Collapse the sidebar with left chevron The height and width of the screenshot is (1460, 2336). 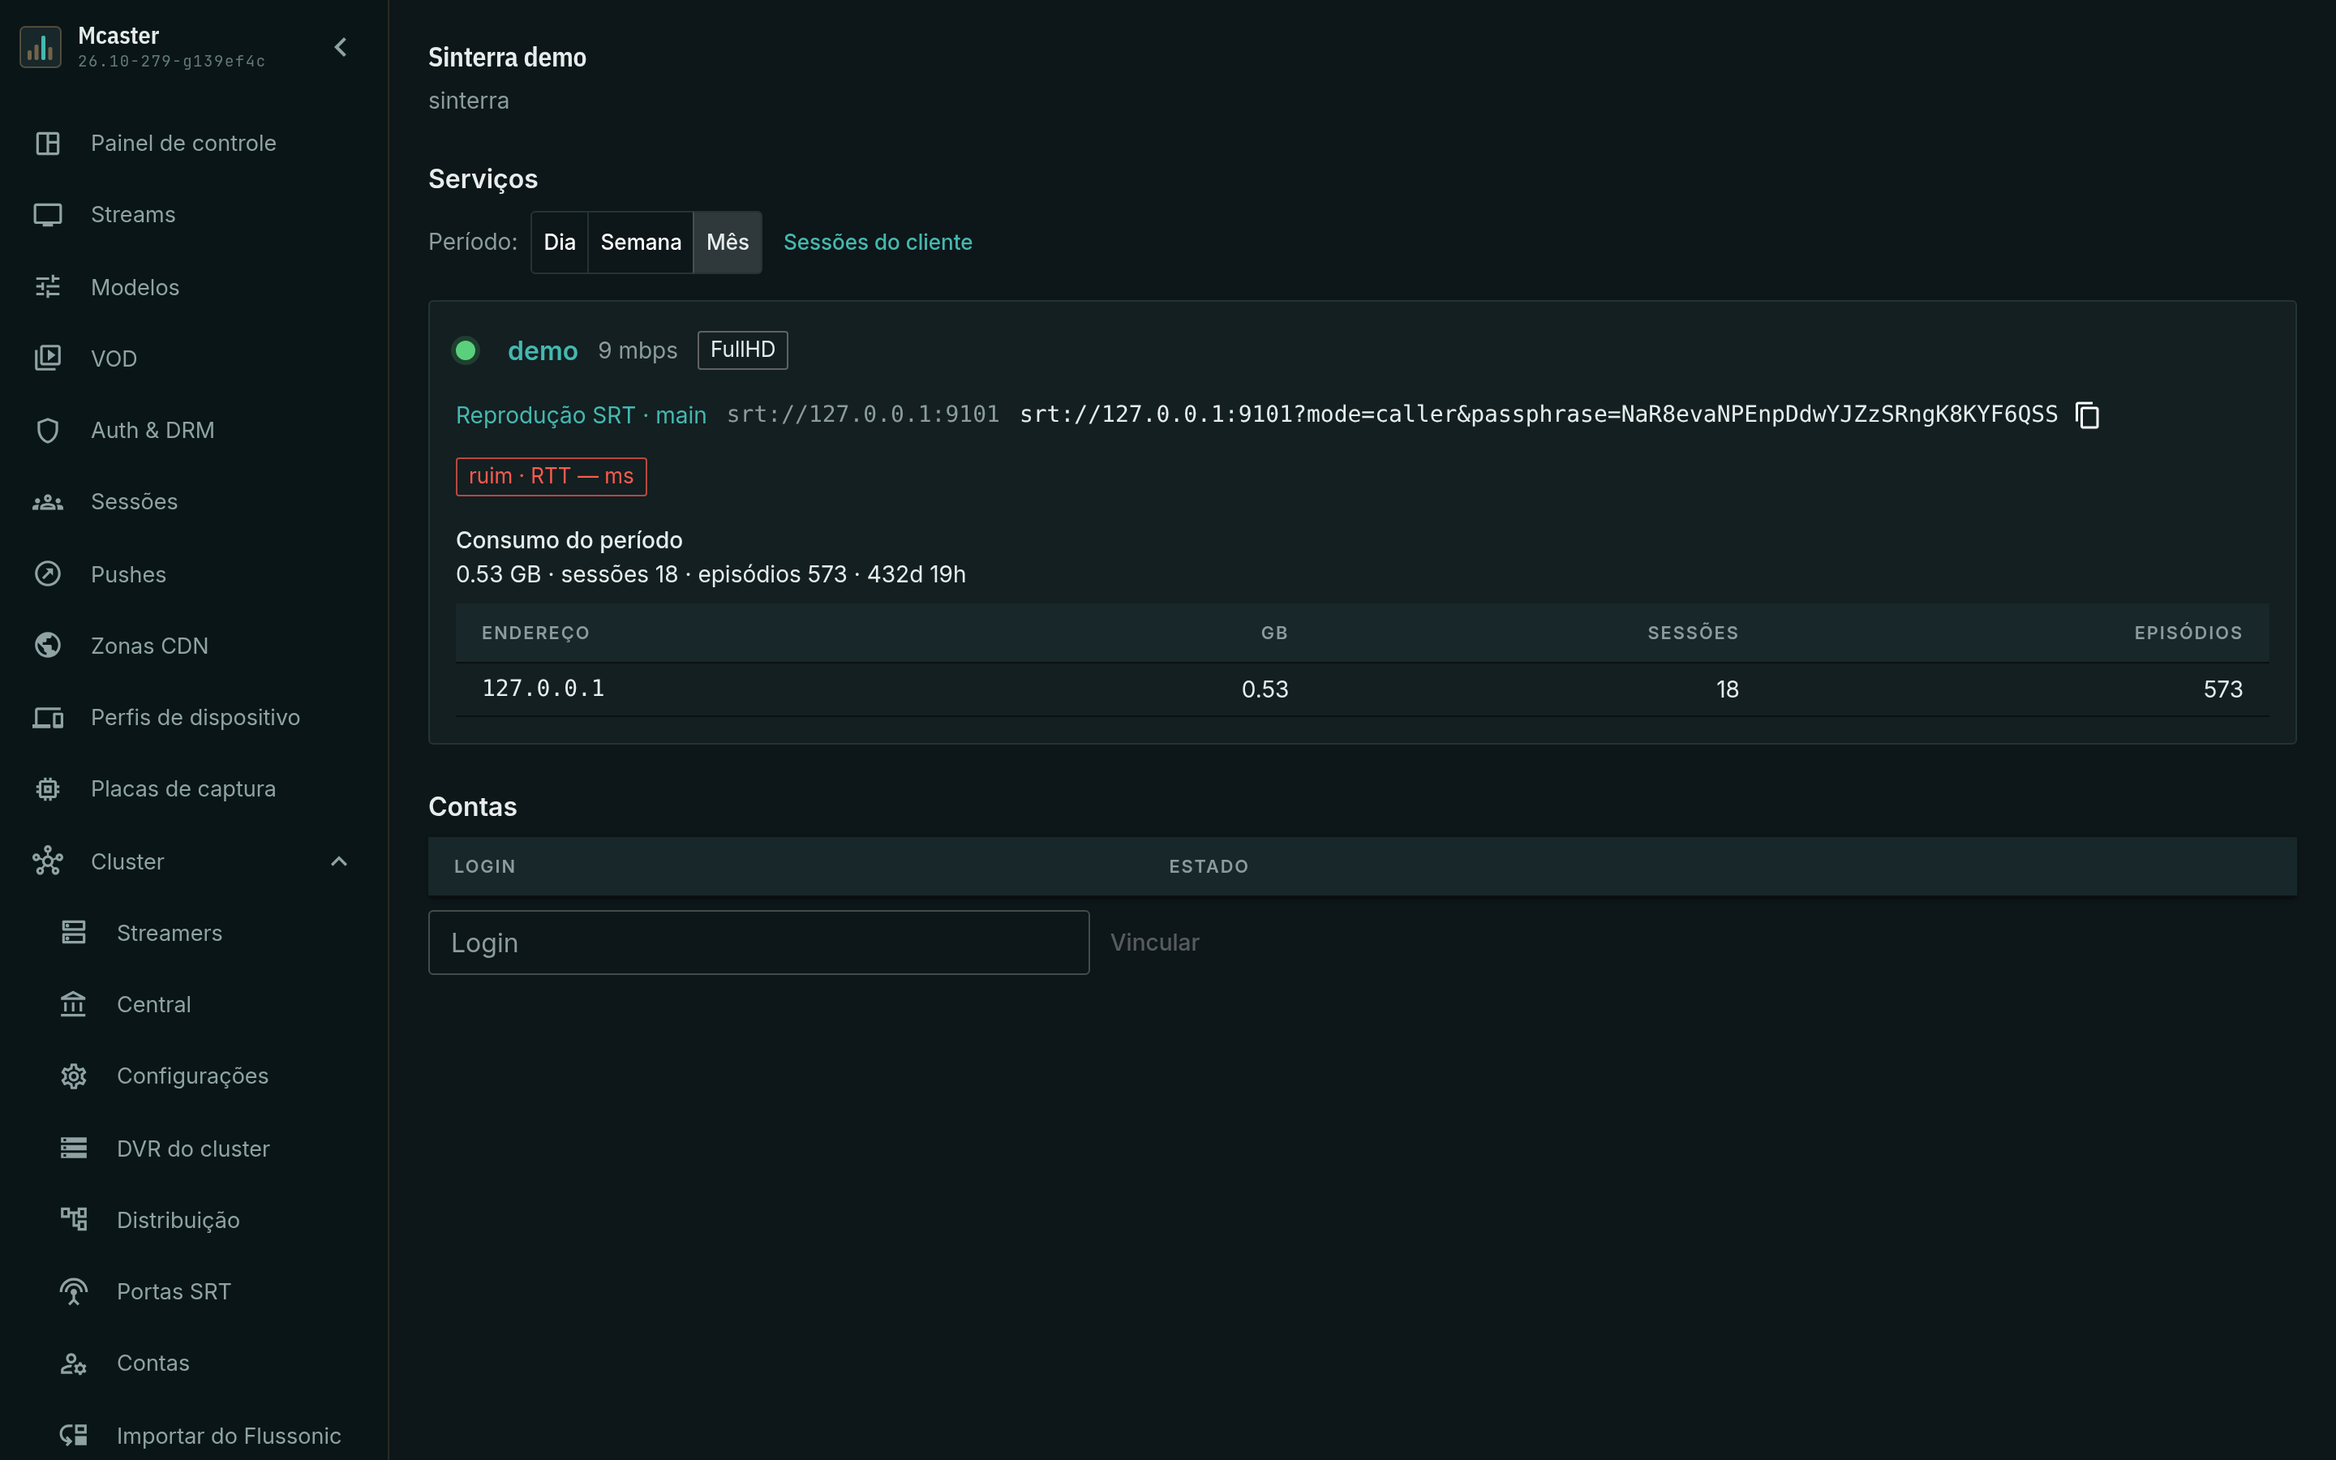click(341, 46)
